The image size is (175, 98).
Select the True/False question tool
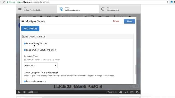coord(78,17)
